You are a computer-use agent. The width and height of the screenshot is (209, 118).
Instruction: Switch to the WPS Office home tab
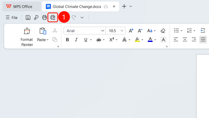(x=22, y=6)
